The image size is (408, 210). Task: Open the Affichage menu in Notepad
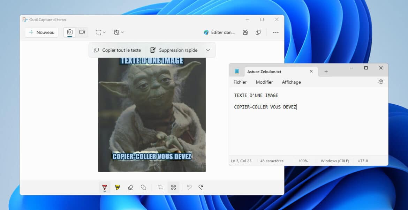(x=291, y=82)
